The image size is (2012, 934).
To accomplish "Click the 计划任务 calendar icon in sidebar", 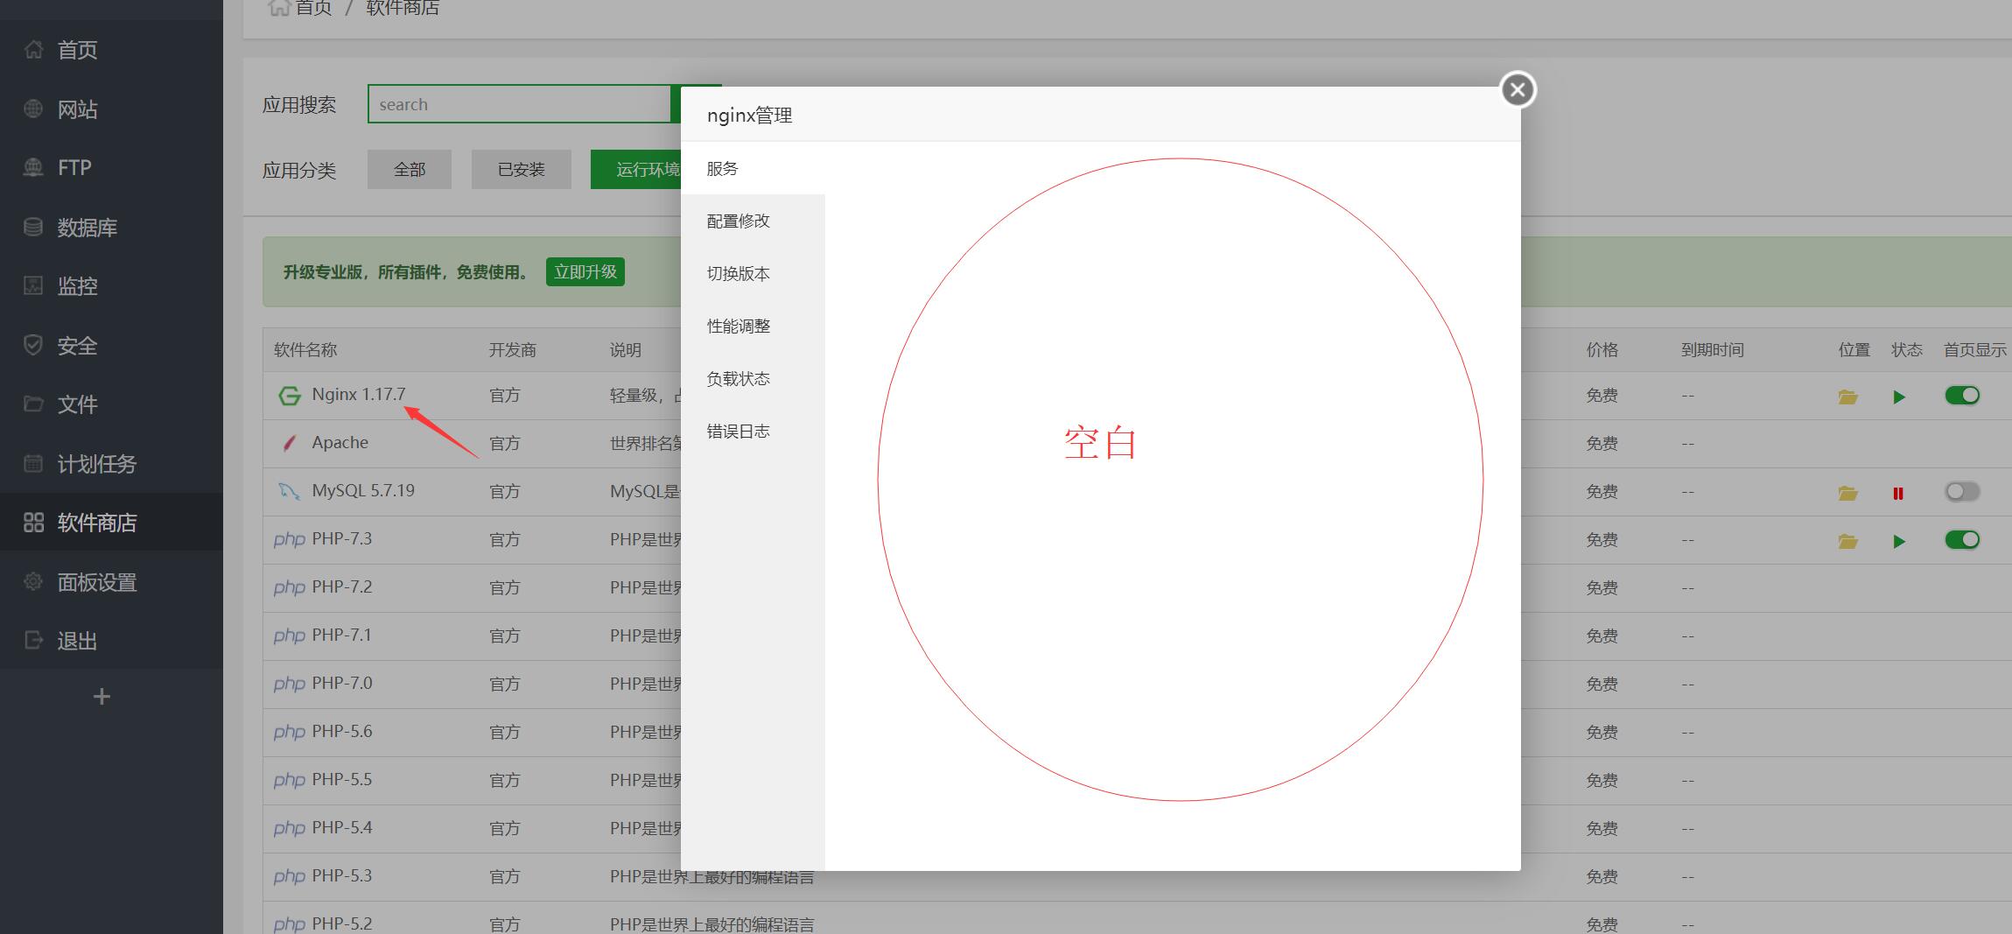I will tap(33, 464).
